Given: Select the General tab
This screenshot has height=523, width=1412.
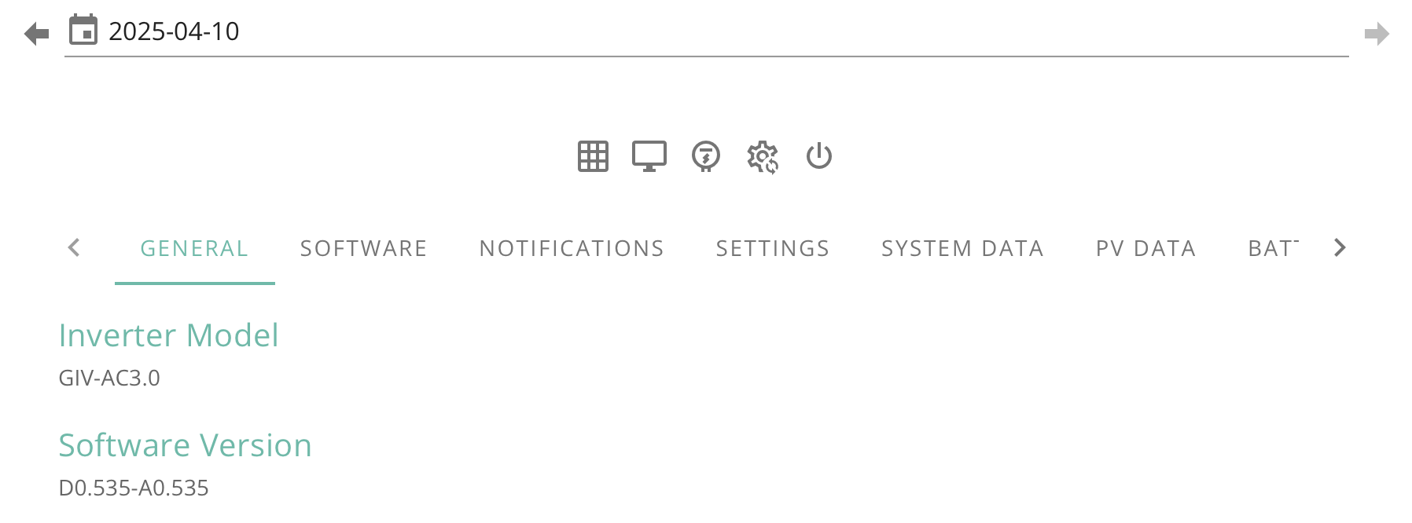Looking at the screenshot, I should 195,248.
